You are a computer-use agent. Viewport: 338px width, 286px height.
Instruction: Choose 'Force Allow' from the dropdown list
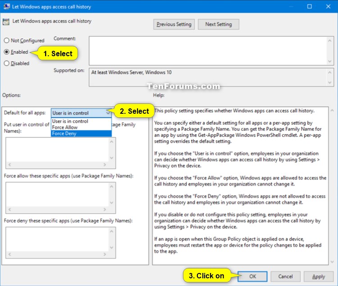coord(81,127)
